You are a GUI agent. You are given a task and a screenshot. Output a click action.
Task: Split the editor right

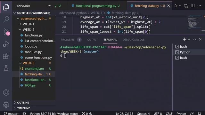pyautogui.click(x=193, y=6)
